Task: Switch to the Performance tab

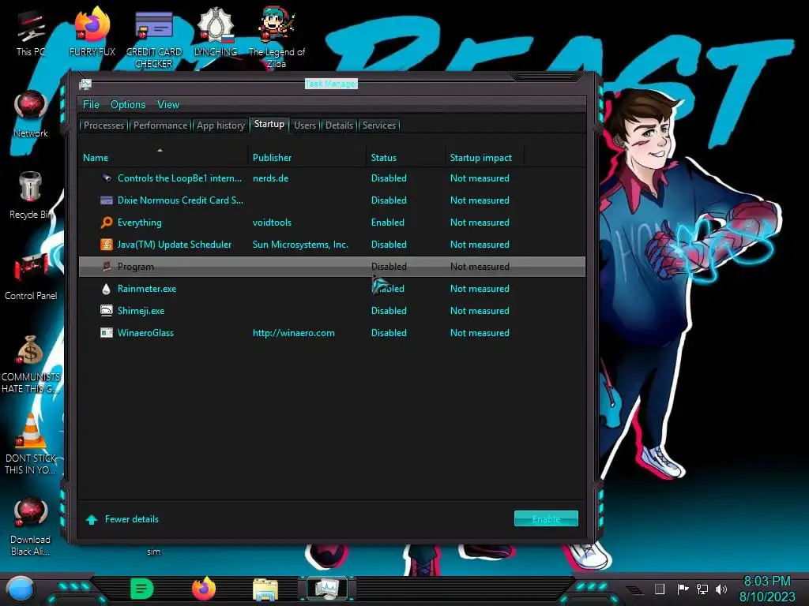Action: pyautogui.click(x=160, y=125)
